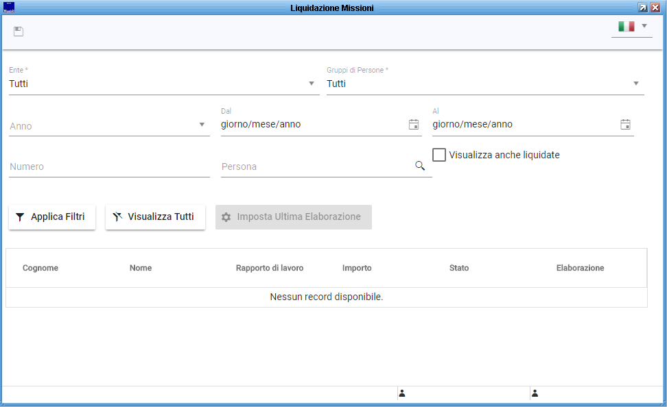This screenshot has width=667, height=407.
Task: Expand the Gruppi di Persone dropdown
Action: pyautogui.click(x=636, y=84)
